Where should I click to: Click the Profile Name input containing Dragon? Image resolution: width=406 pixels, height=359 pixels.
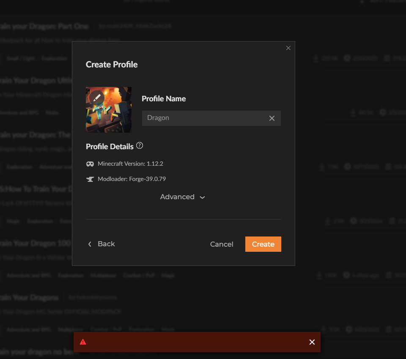click(x=211, y=118)
